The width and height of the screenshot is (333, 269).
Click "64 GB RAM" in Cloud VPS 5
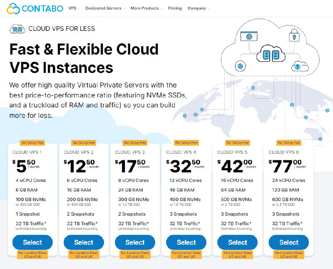[233, 190]
